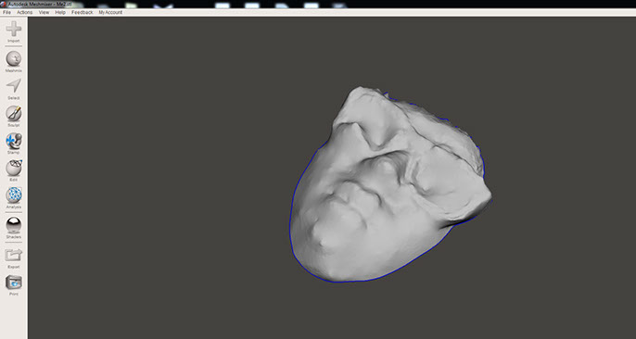The width and height of the screenshot is (636, 339).
Task: Click the Import plus icon
Action: pos(14,29)
